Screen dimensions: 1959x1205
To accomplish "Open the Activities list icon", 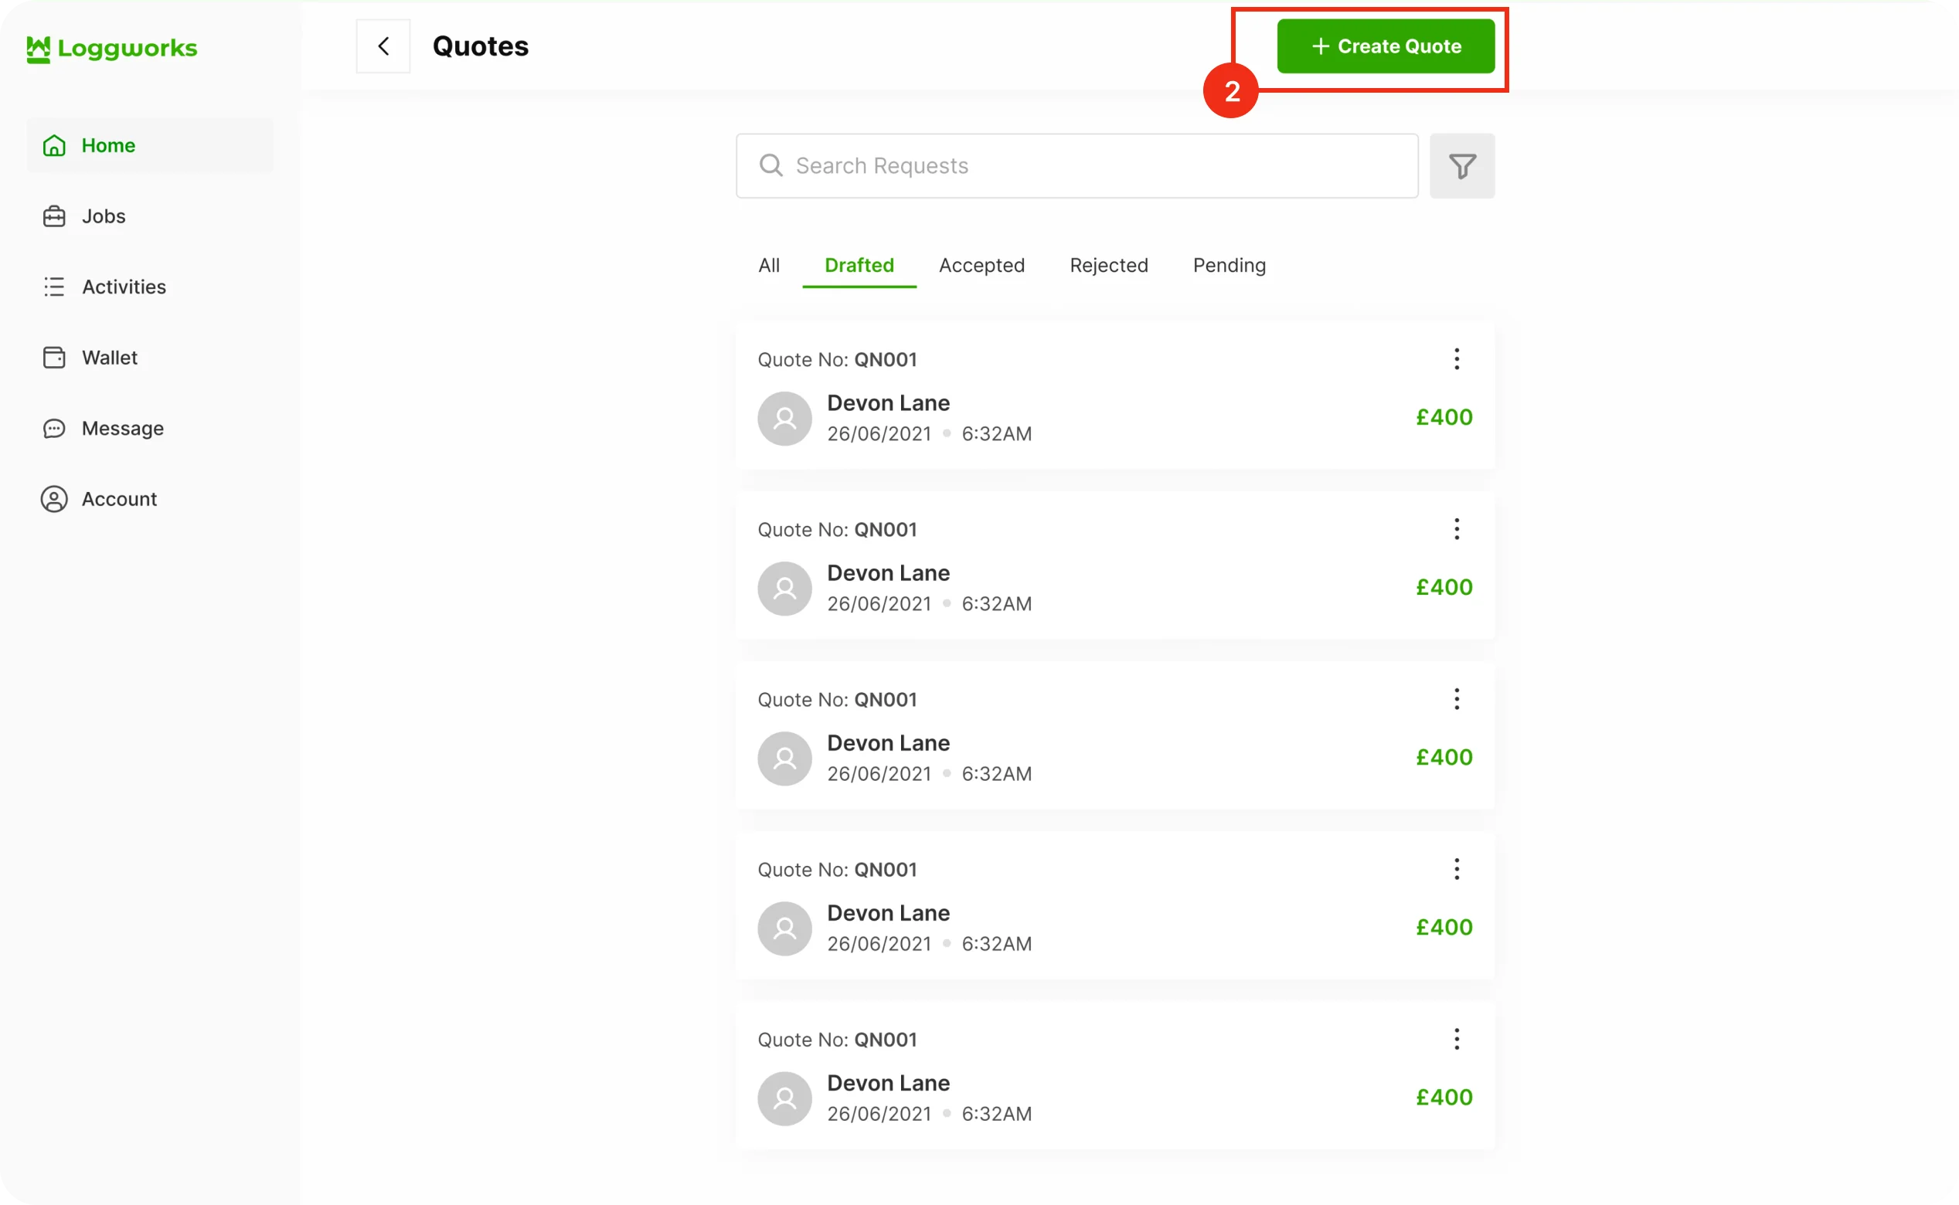I will 54,287.
